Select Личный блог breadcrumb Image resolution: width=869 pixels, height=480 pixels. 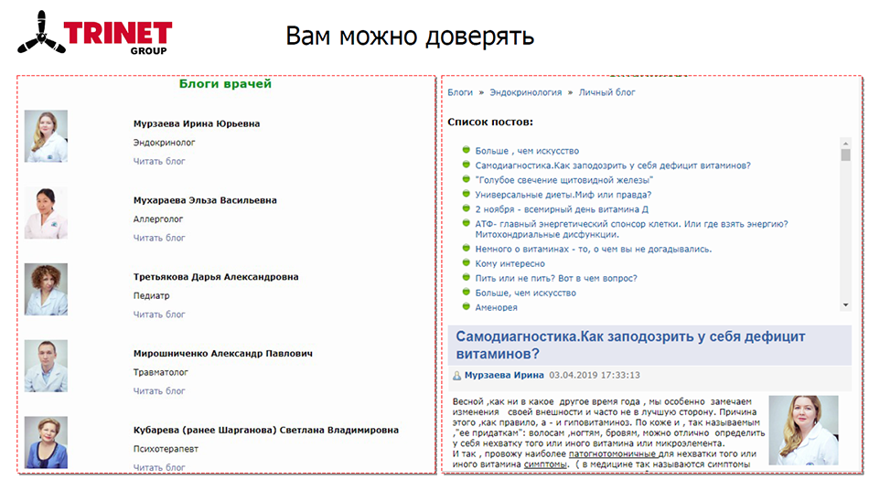point(606,92)
